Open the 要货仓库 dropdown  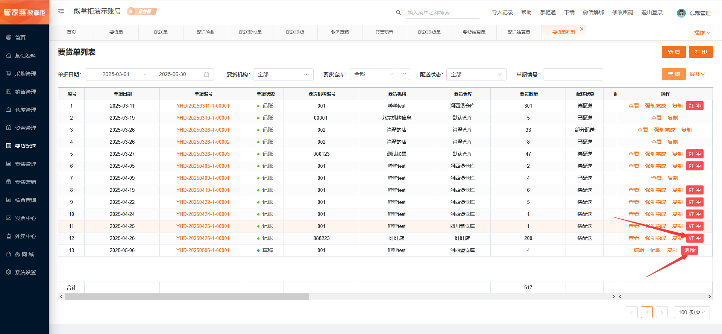(374, 74)
